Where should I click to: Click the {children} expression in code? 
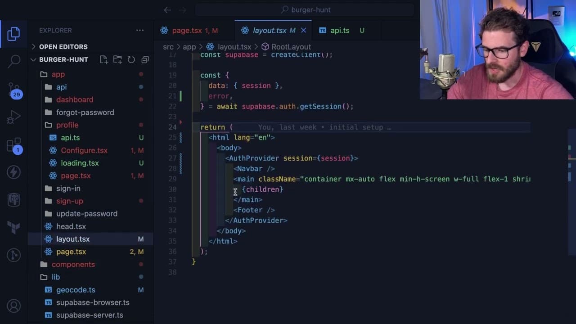coord(262,189)
